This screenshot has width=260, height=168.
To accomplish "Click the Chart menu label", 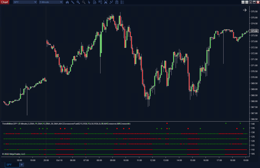I will pos(5,2).
